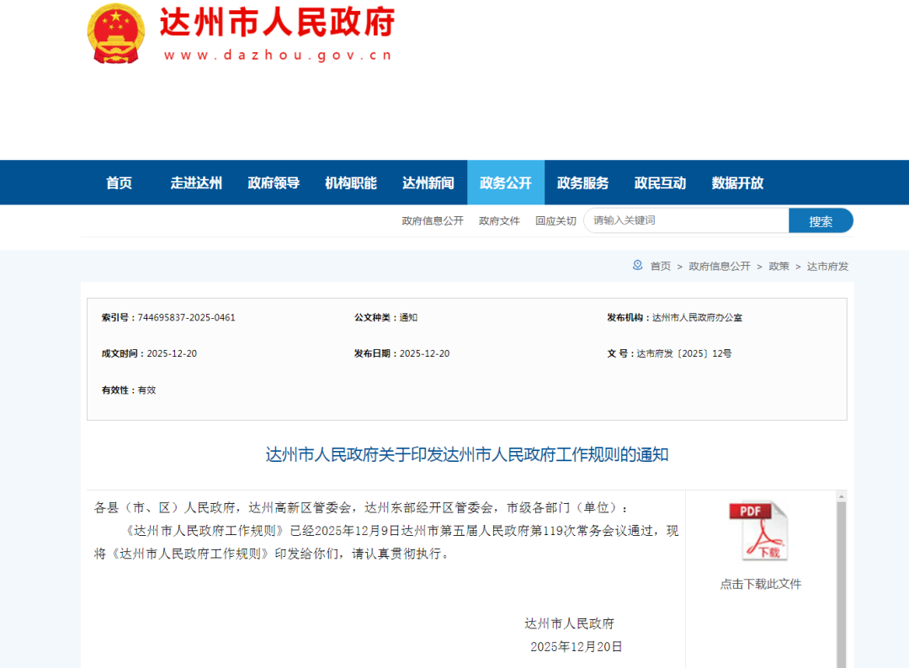Select the 政府领导 menu item
The width and height of the screenshot is (909, 668).
coord(274,183)
